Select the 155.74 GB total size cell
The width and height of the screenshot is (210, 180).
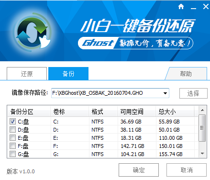(x=171, y=154)
